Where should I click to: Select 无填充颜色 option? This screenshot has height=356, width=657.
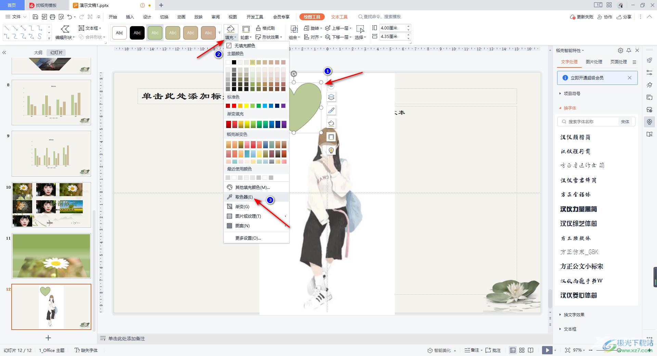point(256,46)
